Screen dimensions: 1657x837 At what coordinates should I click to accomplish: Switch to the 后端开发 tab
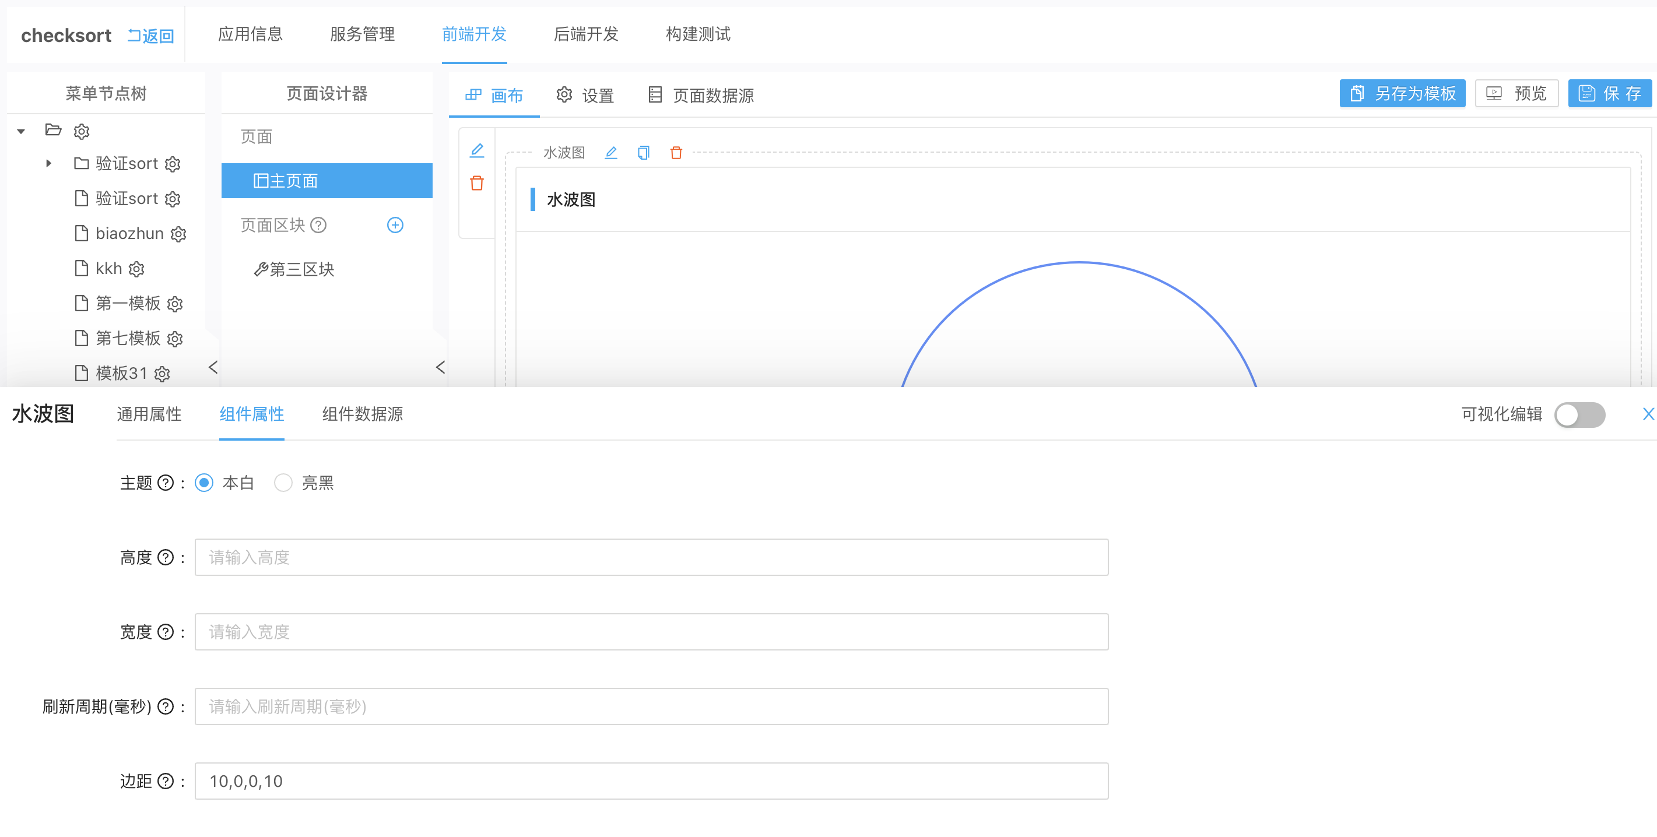coord(585,34)
